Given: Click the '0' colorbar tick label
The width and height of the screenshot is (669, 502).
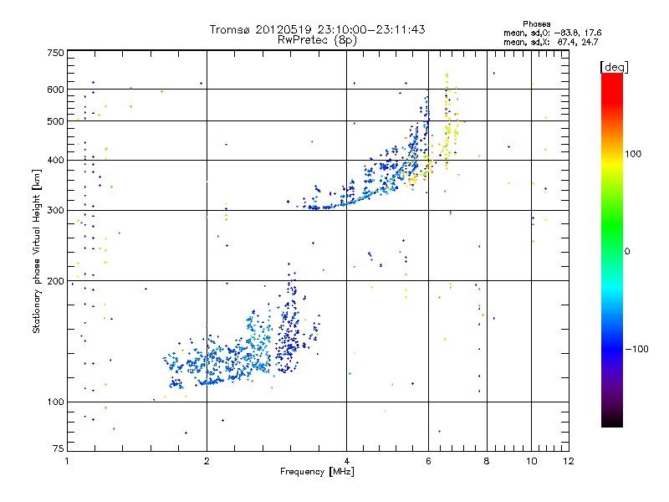Looking at the screenshot, I should pyautogui.click(x=627, y=252).
